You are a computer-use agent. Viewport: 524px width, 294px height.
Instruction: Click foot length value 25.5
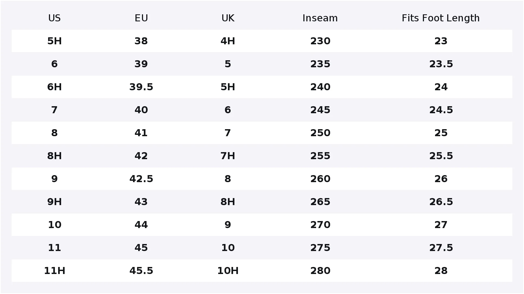click(x=441, y=156)
